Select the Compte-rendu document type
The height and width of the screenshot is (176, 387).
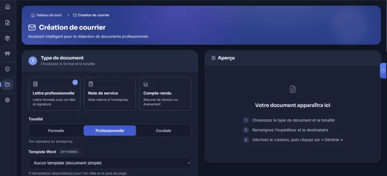[165, 94]
